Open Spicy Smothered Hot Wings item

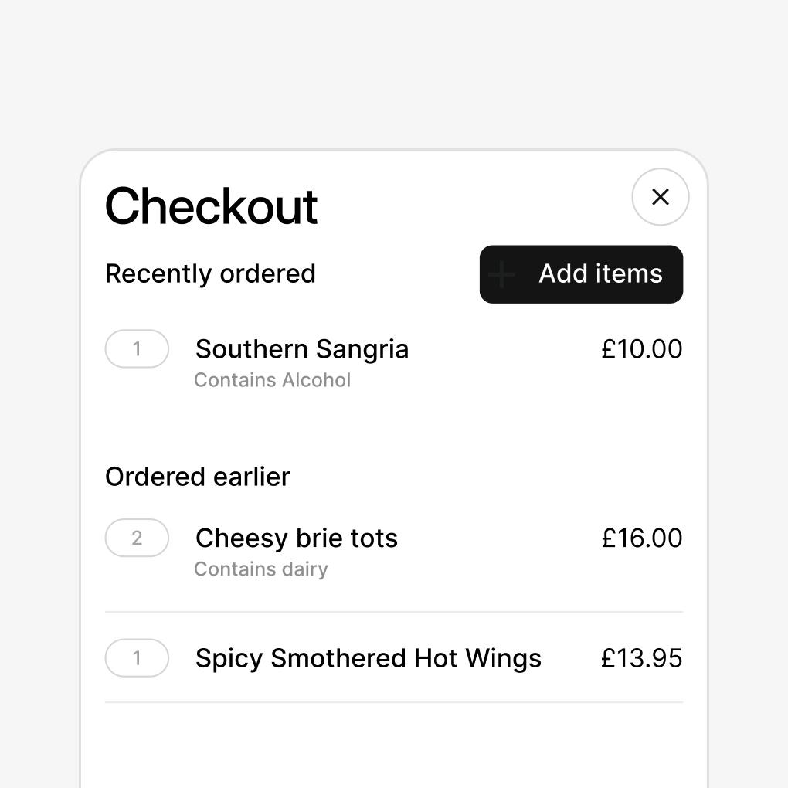(x=368, y=658)
